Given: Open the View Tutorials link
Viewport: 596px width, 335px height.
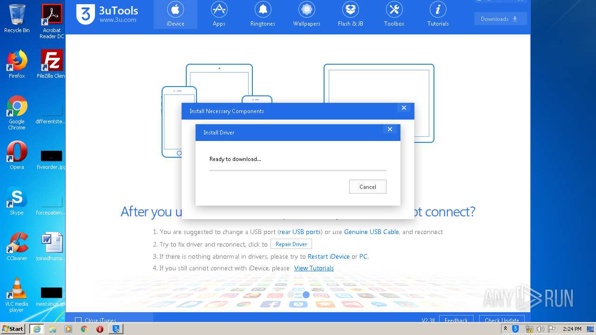Looking at the screenshot, I should click(314, 268).
